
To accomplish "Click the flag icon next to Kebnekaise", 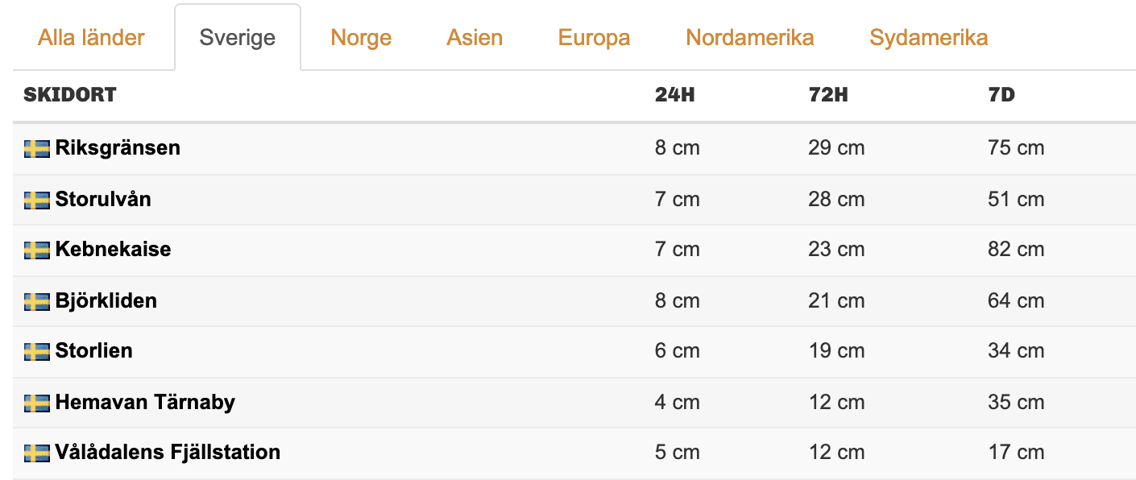I will 36,250.
